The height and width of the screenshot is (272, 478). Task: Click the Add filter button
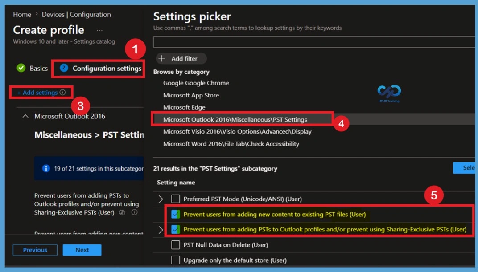(181, 58)
